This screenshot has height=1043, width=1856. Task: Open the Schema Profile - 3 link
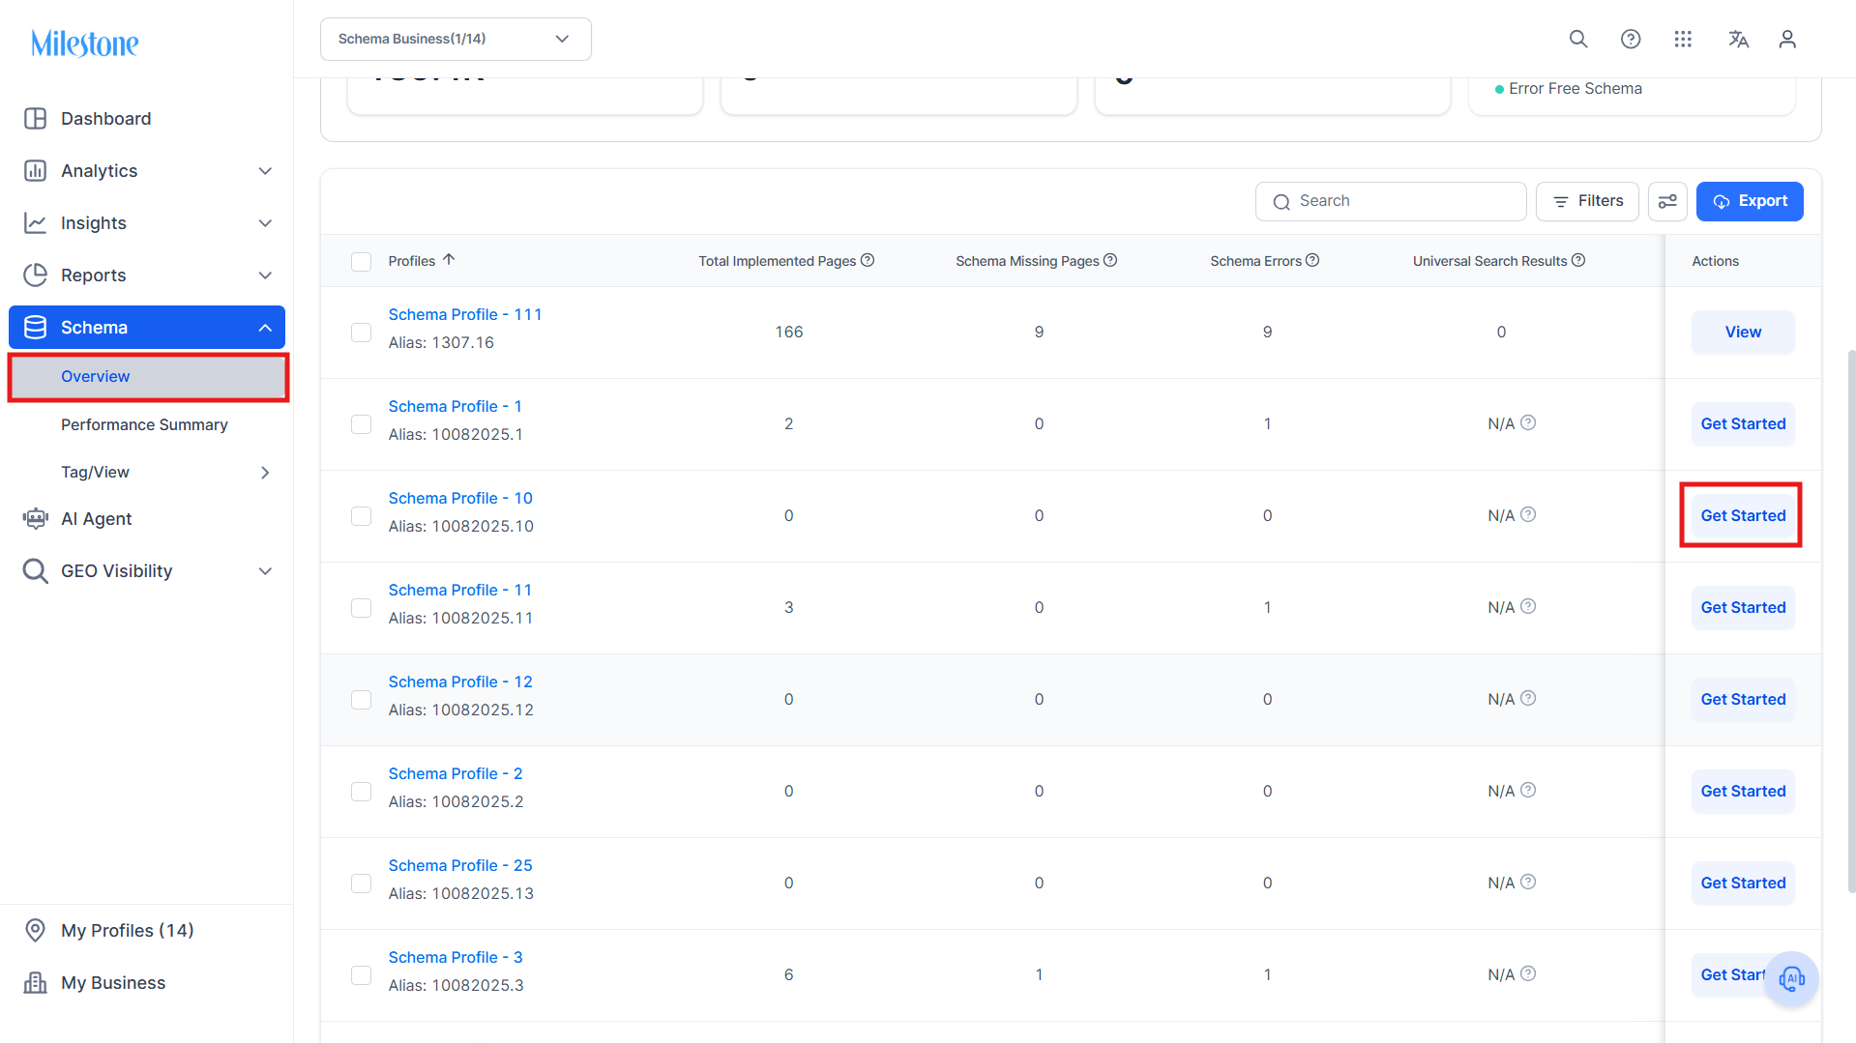[456, 957]
